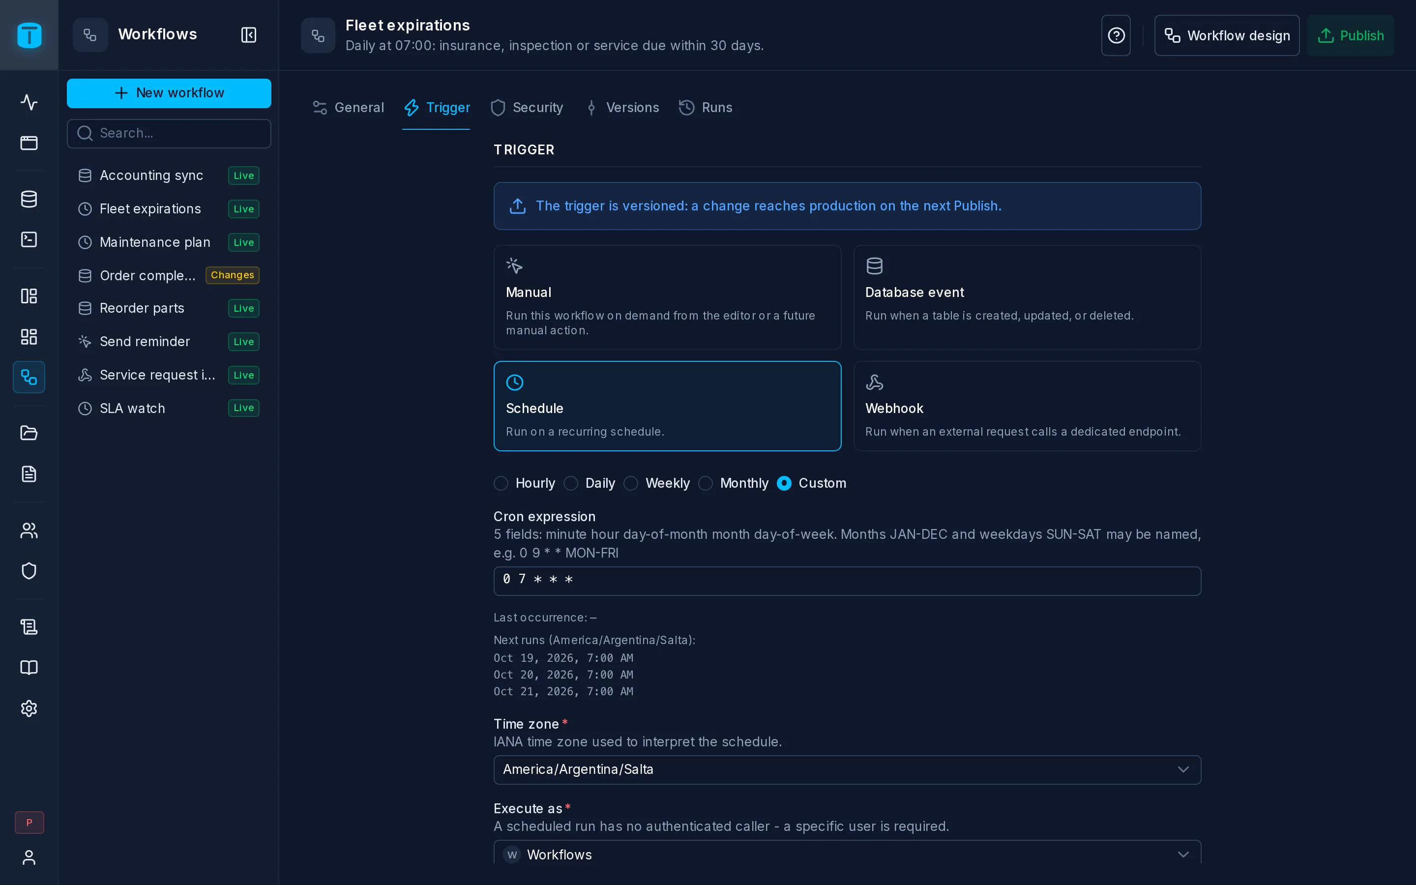The width and height of the screenshot is (1416, 885).
Task: Click the Publish button
Action: 1351,36
